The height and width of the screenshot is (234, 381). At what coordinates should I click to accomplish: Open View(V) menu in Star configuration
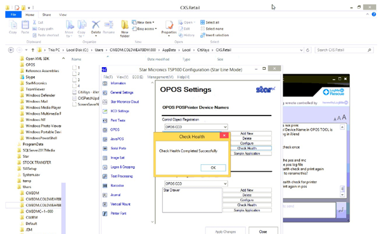pyautogui.click(x=122, y=77)
